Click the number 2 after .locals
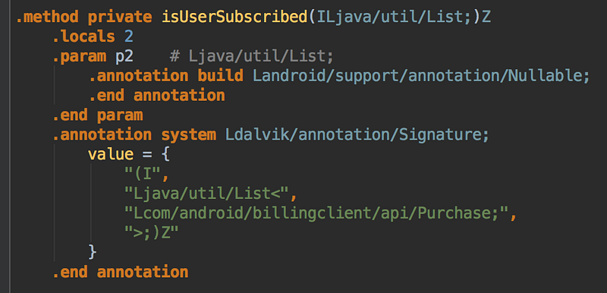The width and height of the screenshot is (607, 293). 129,36
